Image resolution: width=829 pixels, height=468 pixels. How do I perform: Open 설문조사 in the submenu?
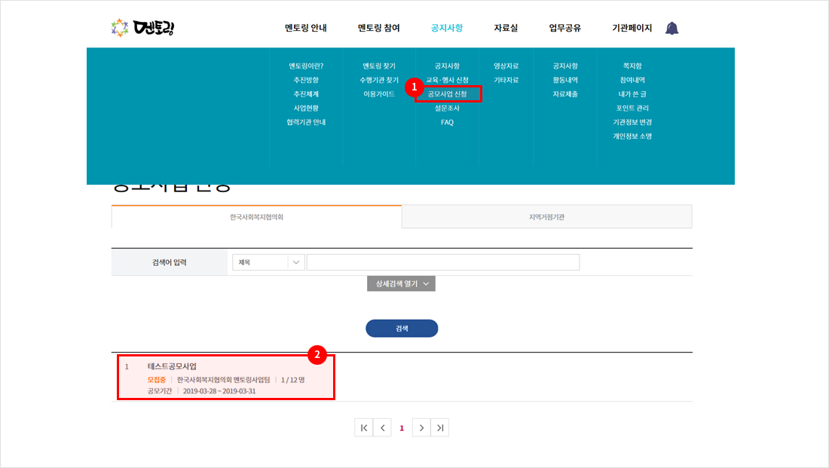click(x=447, y=109)
